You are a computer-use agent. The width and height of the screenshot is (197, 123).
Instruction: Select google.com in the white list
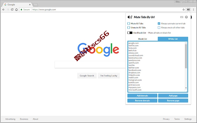point(134,43)
